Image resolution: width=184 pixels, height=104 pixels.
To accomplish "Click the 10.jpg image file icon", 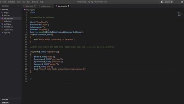I will (2, 12).
